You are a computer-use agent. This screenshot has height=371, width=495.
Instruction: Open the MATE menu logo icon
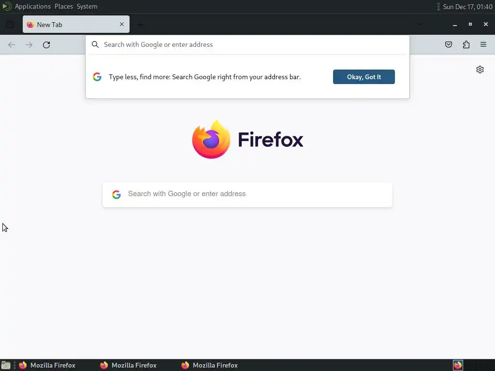pyautogui.click(x=7, y=6)
